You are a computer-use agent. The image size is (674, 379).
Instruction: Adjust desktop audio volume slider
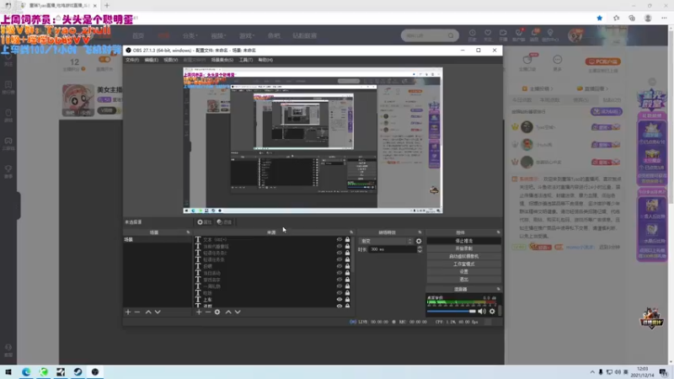click(x=452, y=311)
